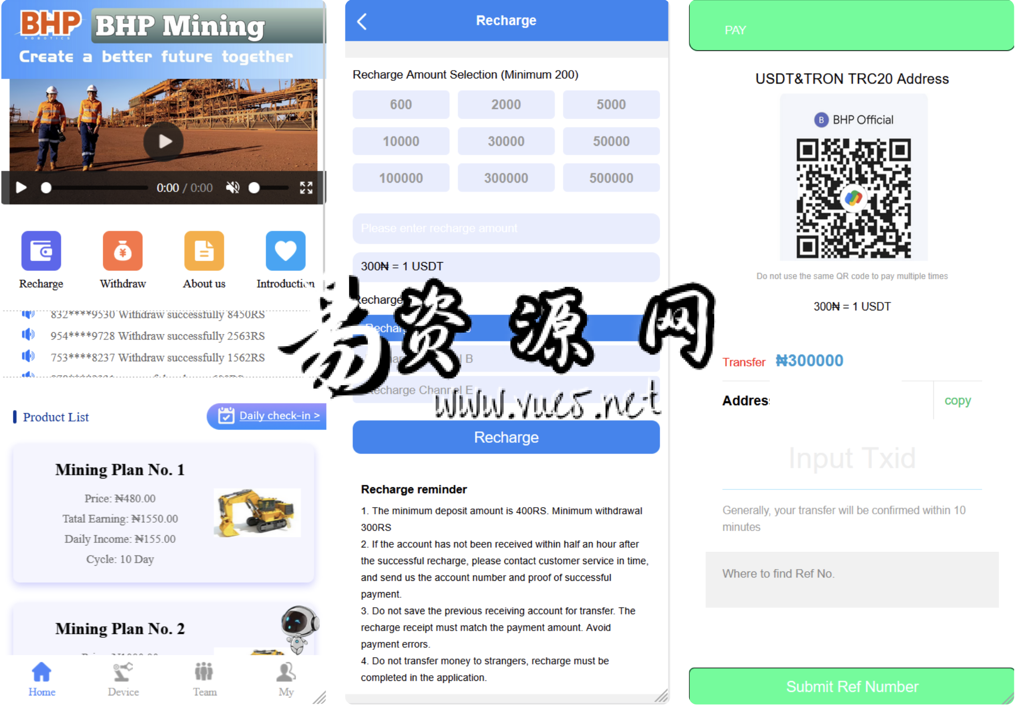This screenshot has width=1019, height=710.
Task: Select recharge amount 100000
Action: 401,178
